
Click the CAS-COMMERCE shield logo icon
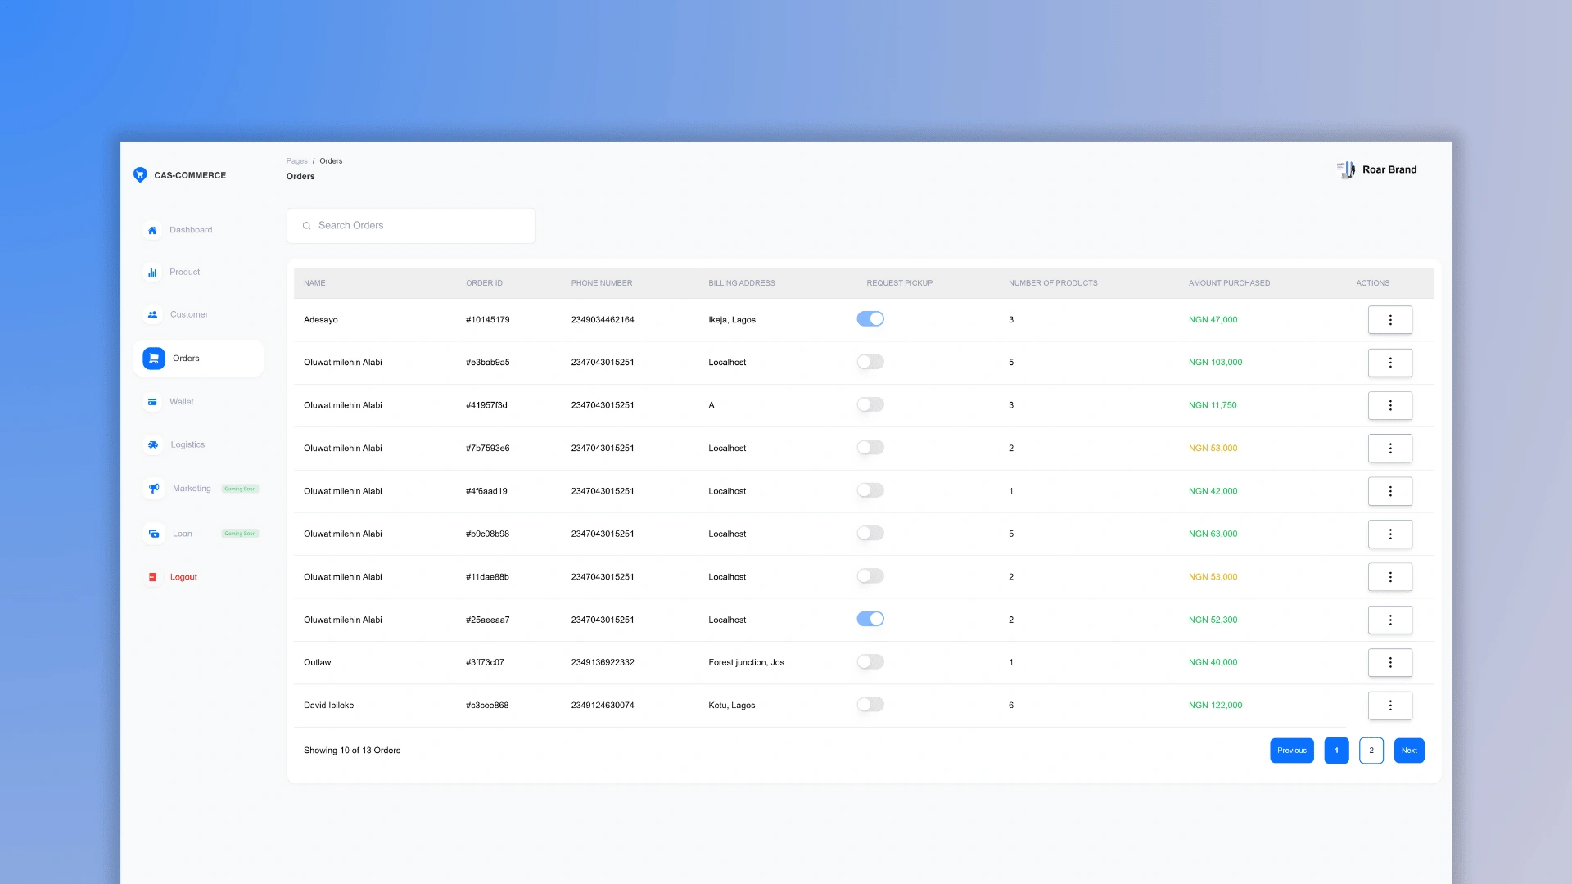140,174
